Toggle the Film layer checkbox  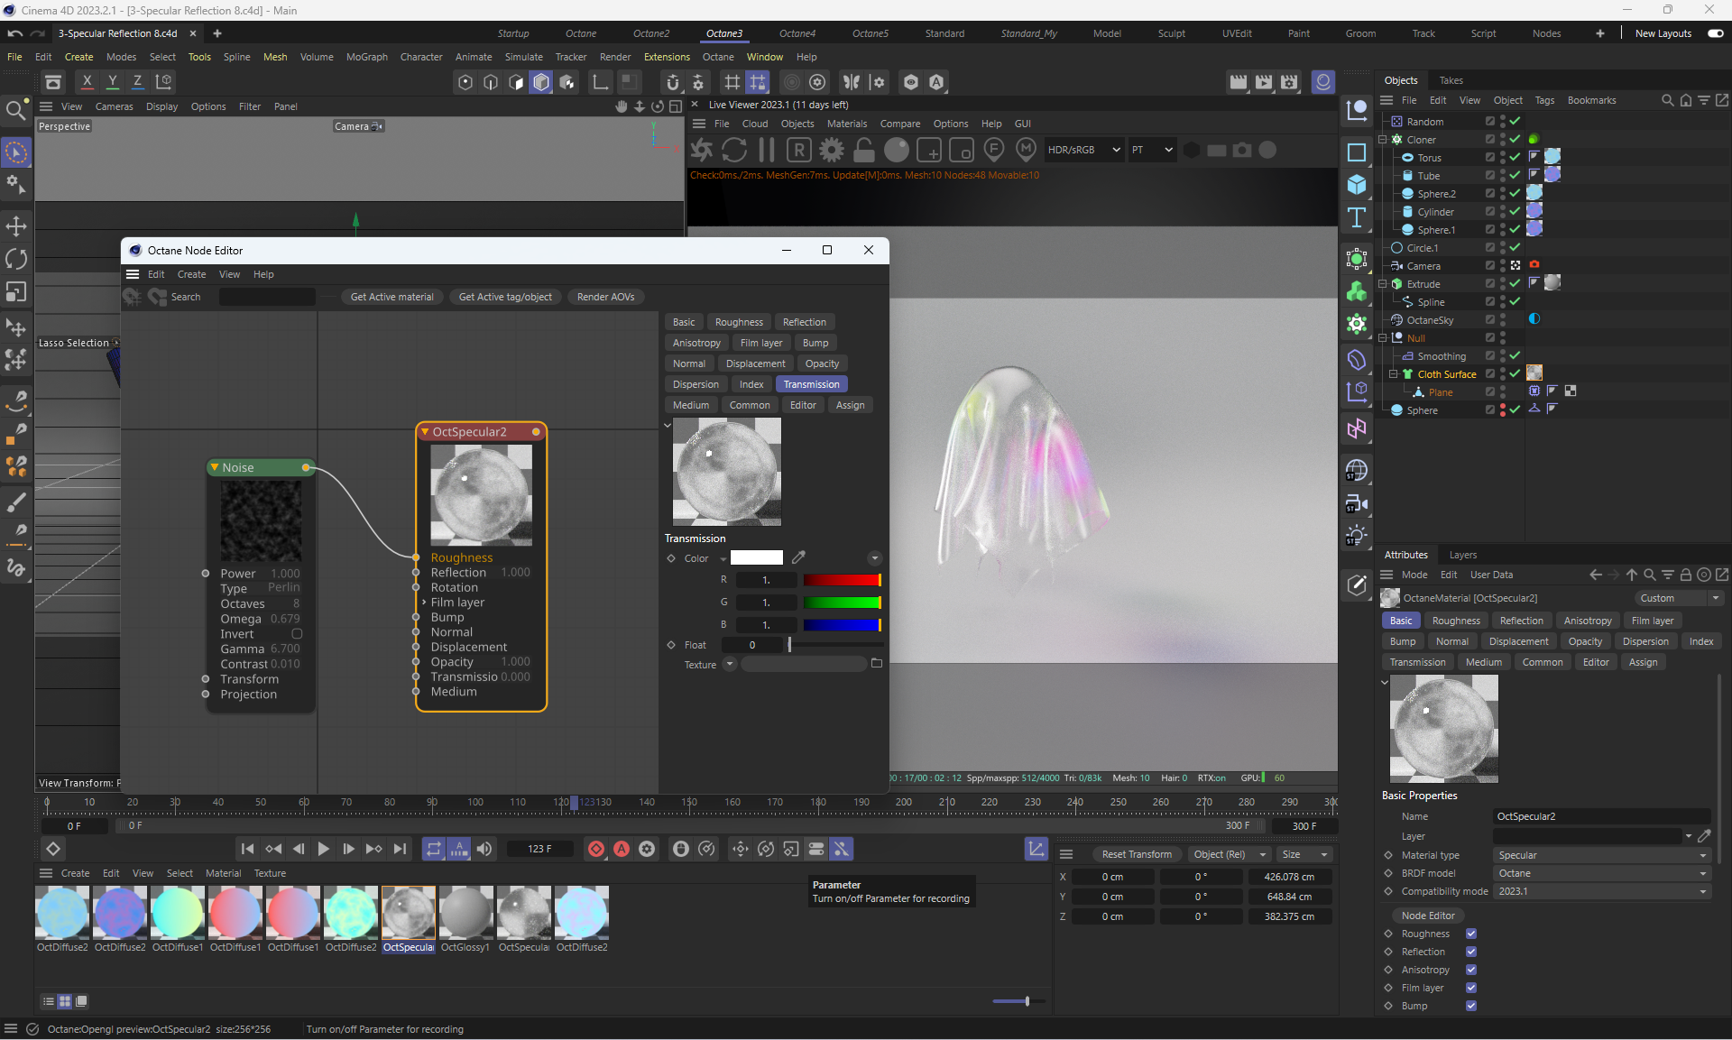pos(1471,988)
